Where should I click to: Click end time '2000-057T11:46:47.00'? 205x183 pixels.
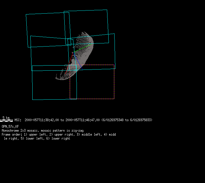click(83, 120)
